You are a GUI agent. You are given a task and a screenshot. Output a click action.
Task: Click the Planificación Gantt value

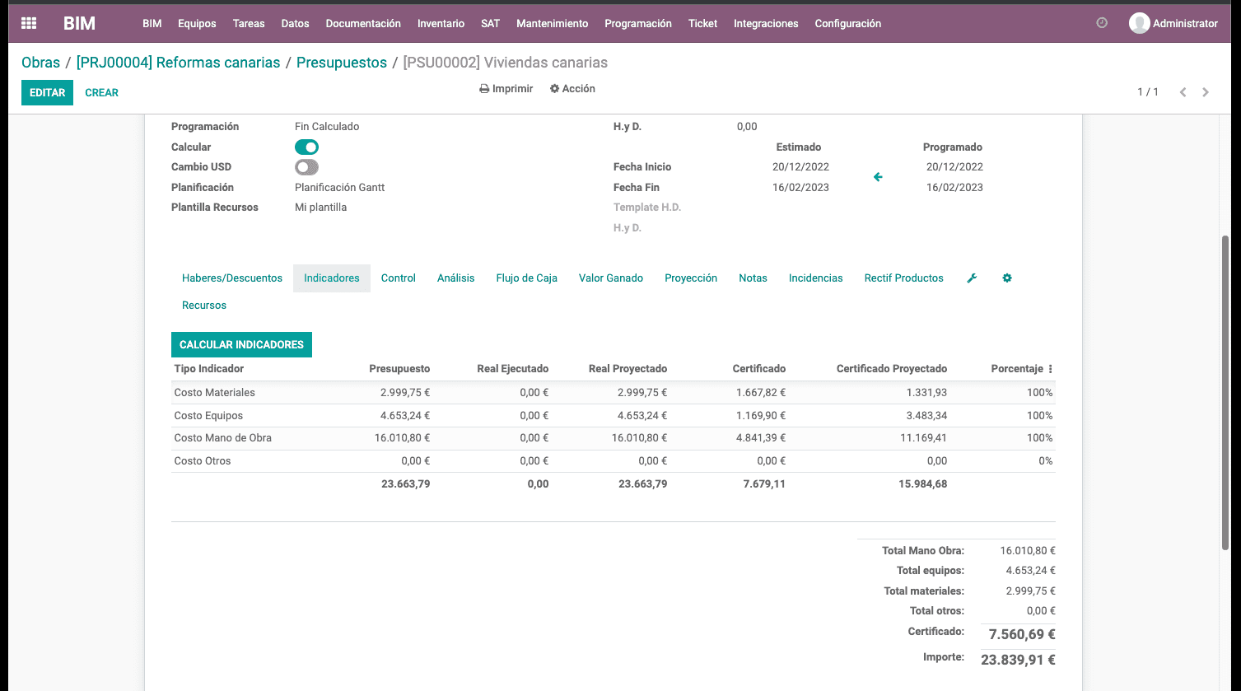[340, 188]
